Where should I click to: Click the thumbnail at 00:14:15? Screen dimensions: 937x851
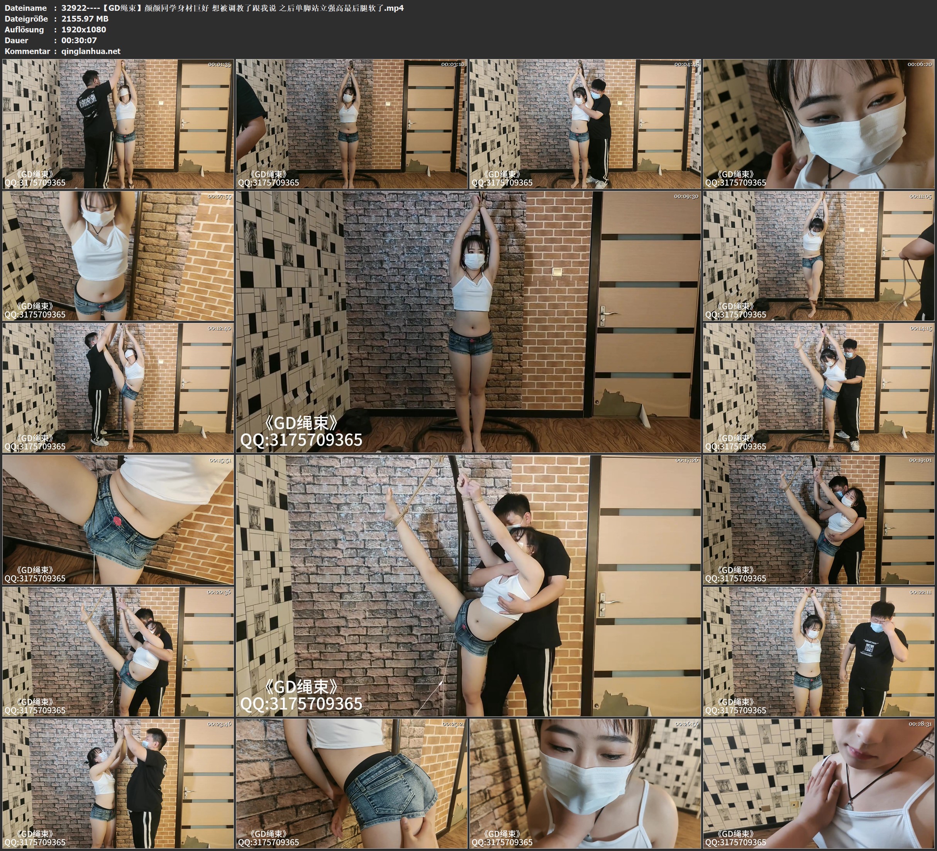pos(818,387)
